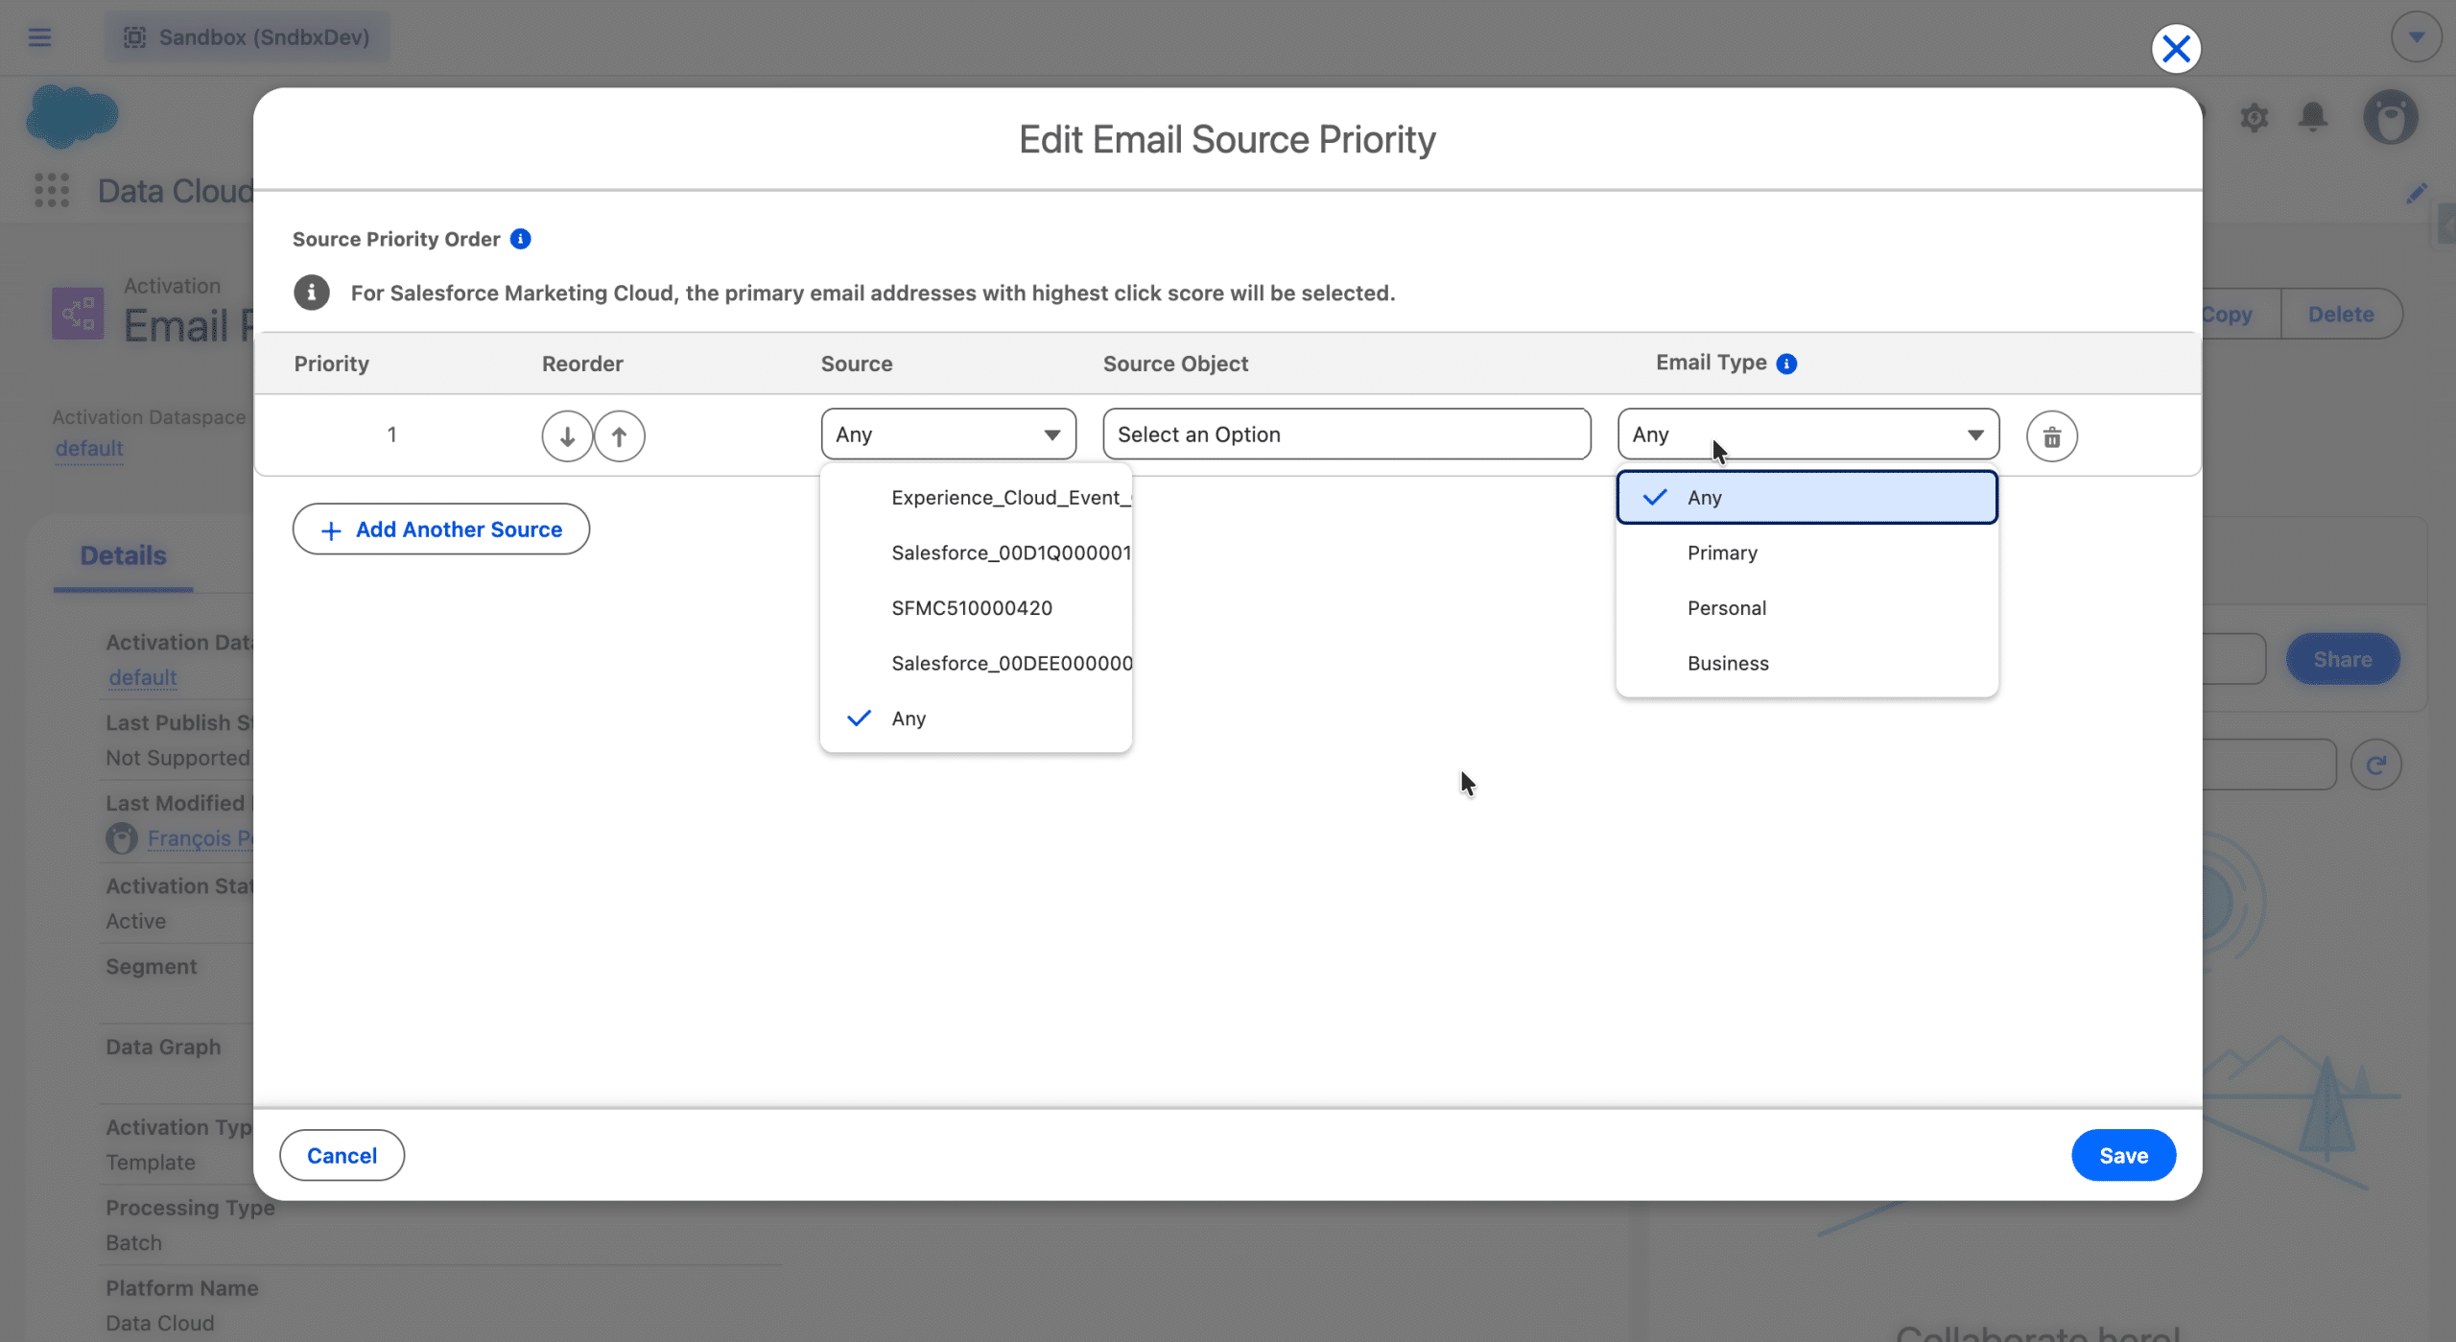Choose Primary email type option
The width and height of the screenshot is (2456, 1342).
point(1722,553)
